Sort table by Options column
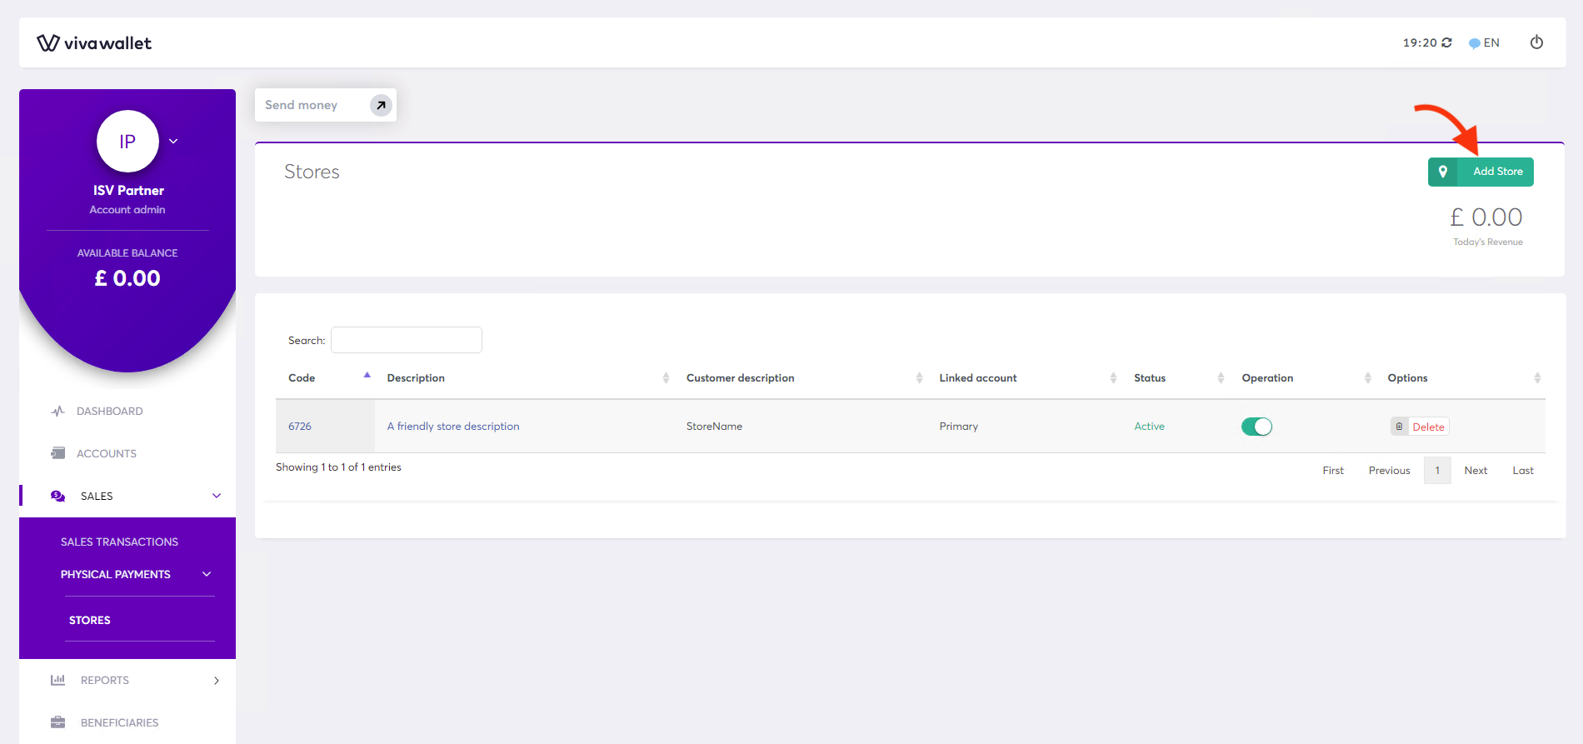 1461,378
